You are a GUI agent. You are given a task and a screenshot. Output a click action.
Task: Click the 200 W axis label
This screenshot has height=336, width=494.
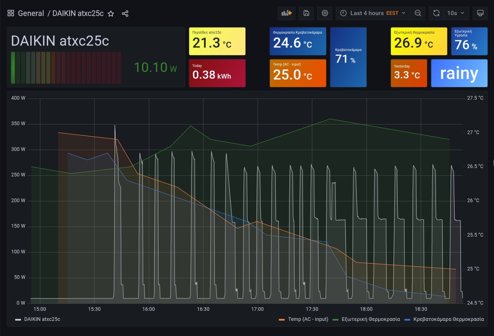[x=18, y=201]
